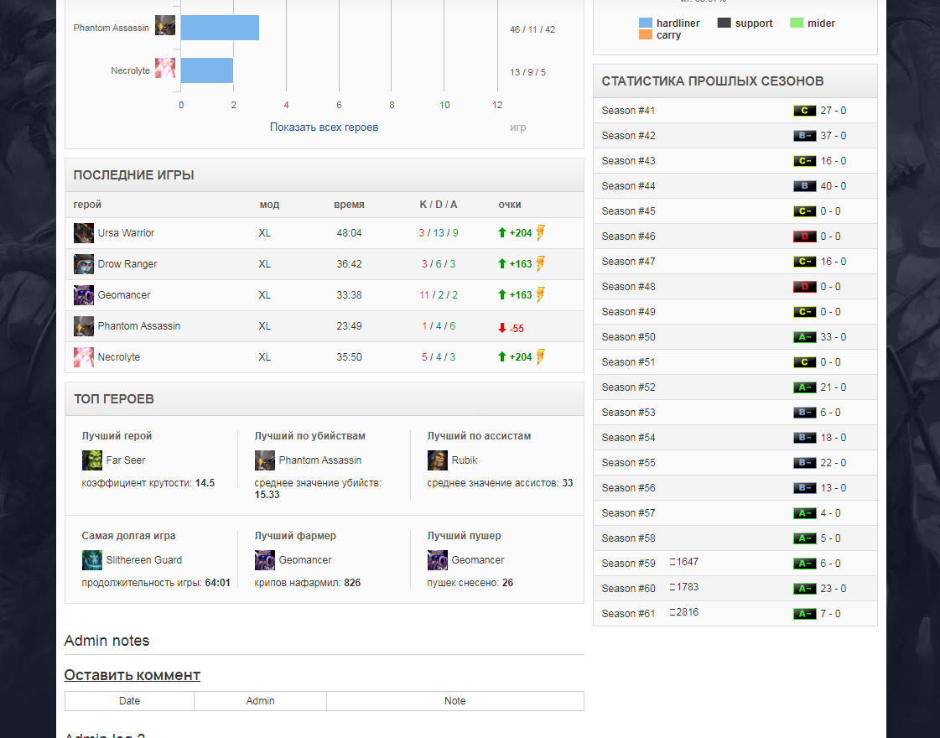Click Rubik best assists portrait
Image resolution: width=940 pixels, height=738 pixels.
pos(437,460)
